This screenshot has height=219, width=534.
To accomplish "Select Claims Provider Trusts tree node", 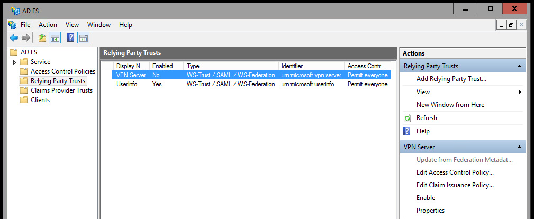I will click(x=61, y=90).
